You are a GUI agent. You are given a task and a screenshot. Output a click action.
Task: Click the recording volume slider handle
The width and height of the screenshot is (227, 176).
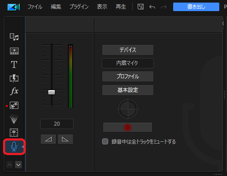[x=52, y=92]
